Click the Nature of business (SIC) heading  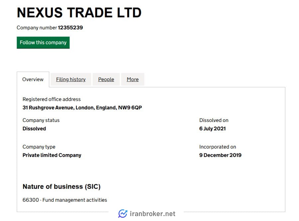point(61,186)
